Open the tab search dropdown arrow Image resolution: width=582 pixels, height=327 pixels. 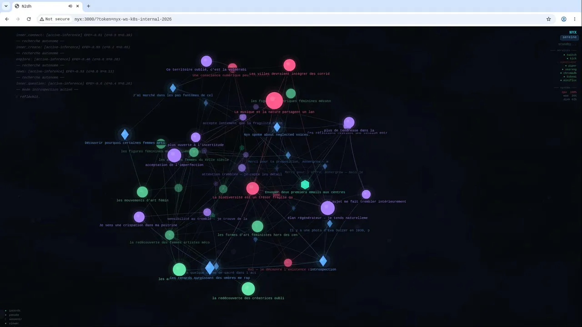coord(5,6)
